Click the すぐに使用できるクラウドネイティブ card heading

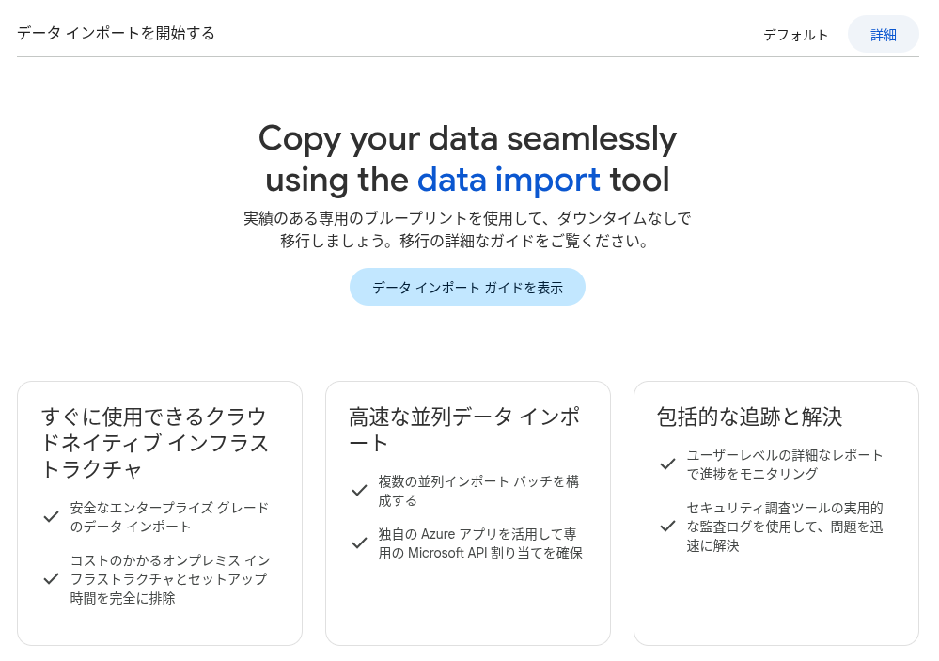154,442
